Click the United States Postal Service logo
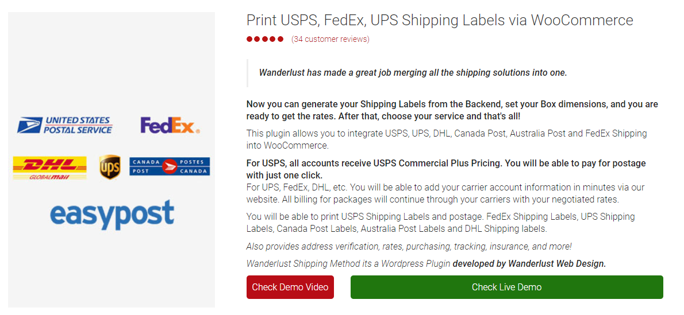The width and height of the screenshot is (684, 315). (64, 125)
